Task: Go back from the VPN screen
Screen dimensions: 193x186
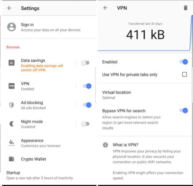Action: pos(106,8)
